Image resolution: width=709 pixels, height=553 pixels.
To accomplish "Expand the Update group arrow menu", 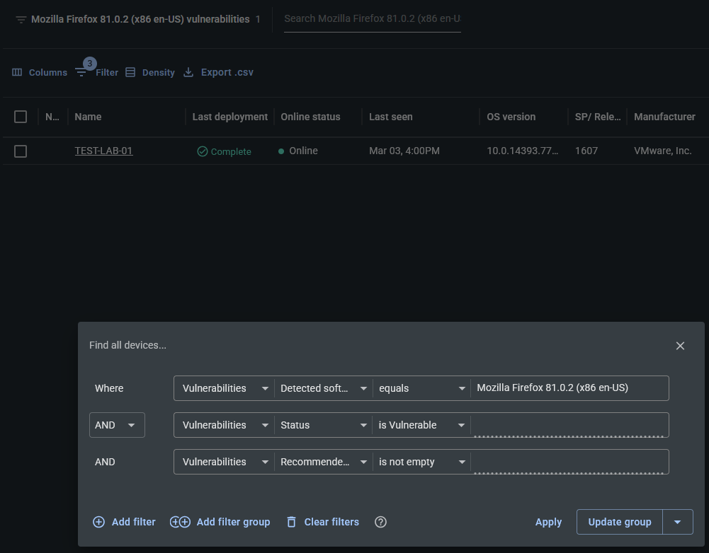I will [677, 523].
